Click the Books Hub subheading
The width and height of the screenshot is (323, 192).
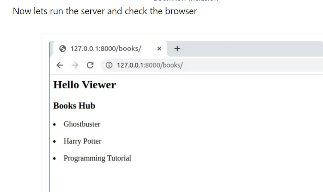74,106
